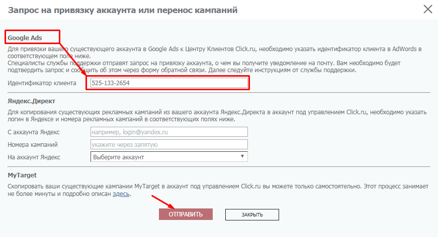Image resolution: width=438 pixels, height=237 pixels.
Task: Click the 'Номера кампаний' label
Action: point(33,145)
